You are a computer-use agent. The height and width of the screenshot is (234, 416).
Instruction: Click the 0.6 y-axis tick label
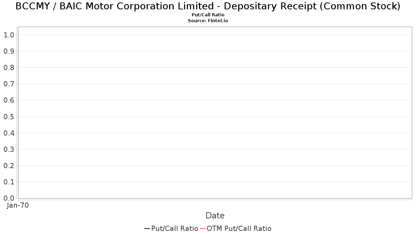click(9, 100)
